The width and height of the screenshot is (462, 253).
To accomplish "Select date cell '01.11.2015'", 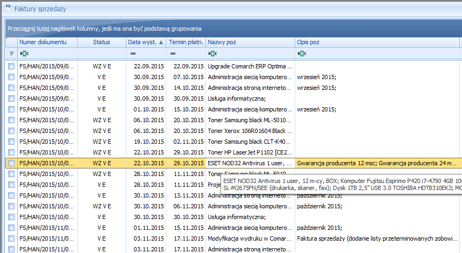I will coord(146,228).
